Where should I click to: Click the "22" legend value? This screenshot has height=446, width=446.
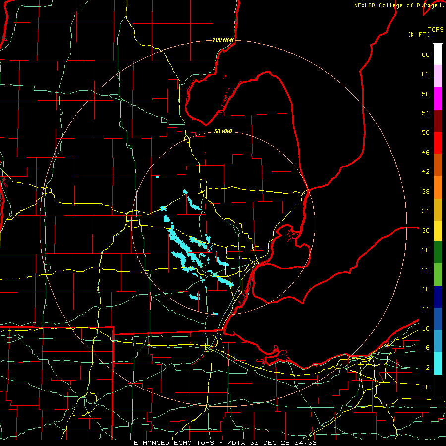426,270
